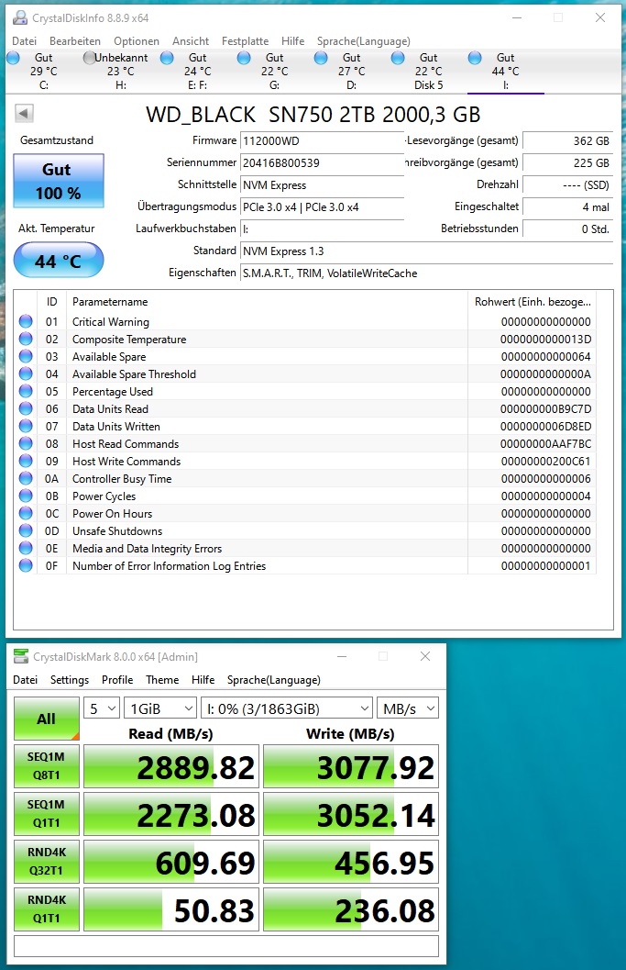This screenshot has width=626, height=970.
Task: Click the Seriennummer field 20416B800539
Action: pyautogui.click(x=322, y=162)
